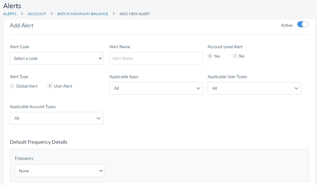
Task: Expand the Applicable Account Types dropdown
Action: (x=56, y=118)
